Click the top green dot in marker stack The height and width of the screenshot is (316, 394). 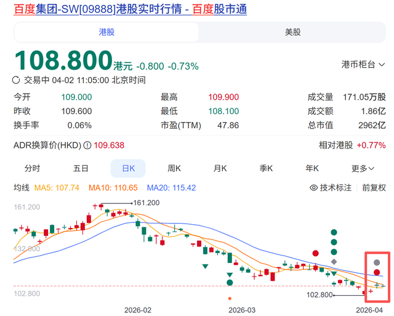click(334, 233)
